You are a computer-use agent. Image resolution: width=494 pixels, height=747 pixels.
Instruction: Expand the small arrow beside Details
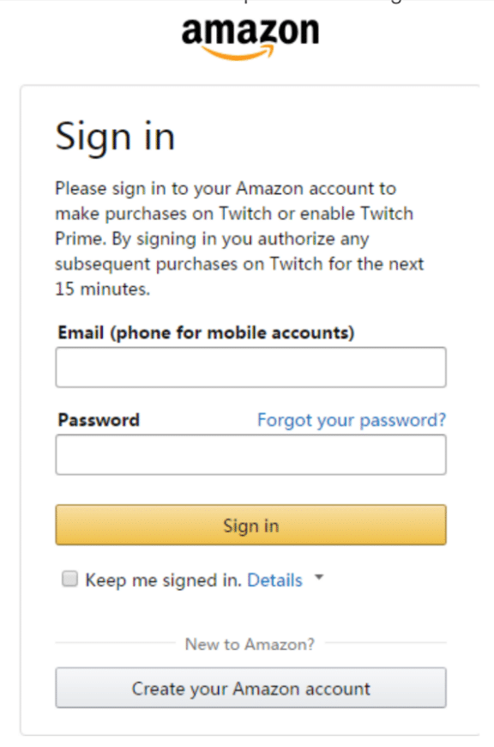point(319,577)
